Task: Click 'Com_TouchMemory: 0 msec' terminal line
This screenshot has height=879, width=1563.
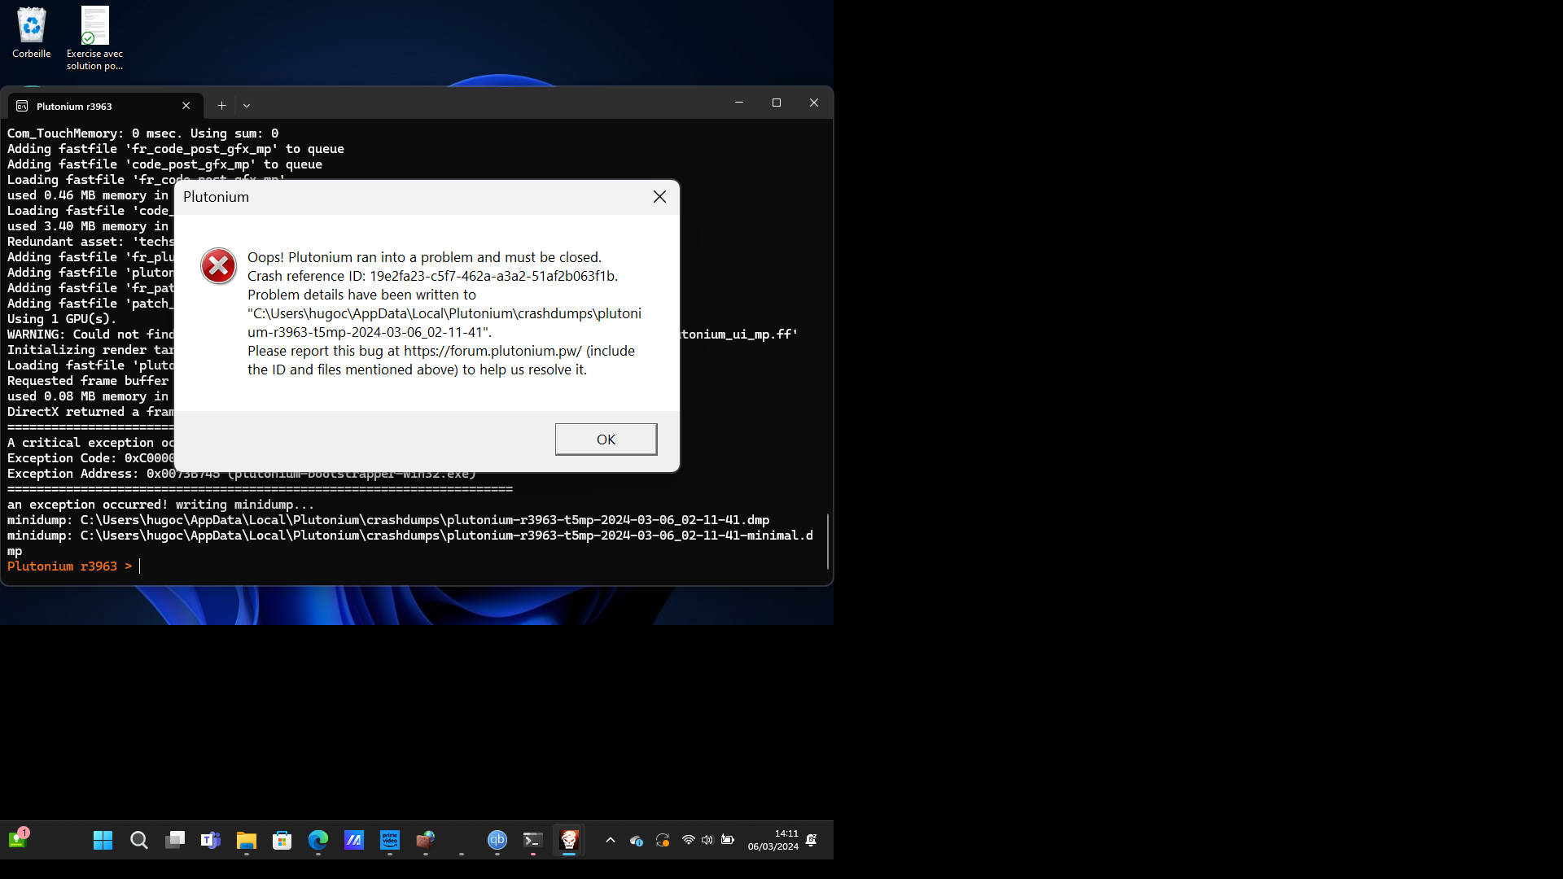Action: tap(142, 133)
